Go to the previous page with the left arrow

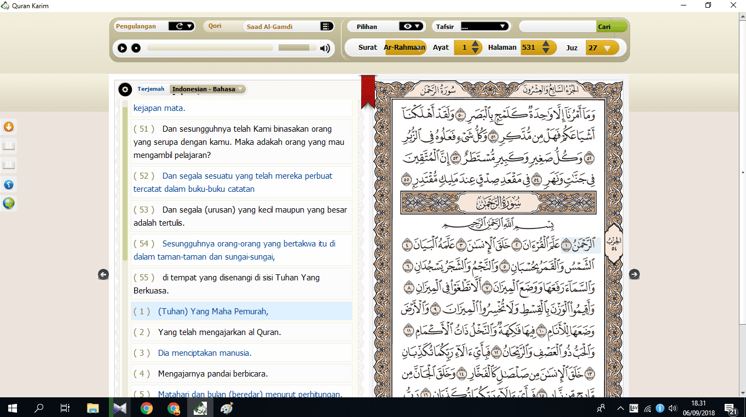103,274
